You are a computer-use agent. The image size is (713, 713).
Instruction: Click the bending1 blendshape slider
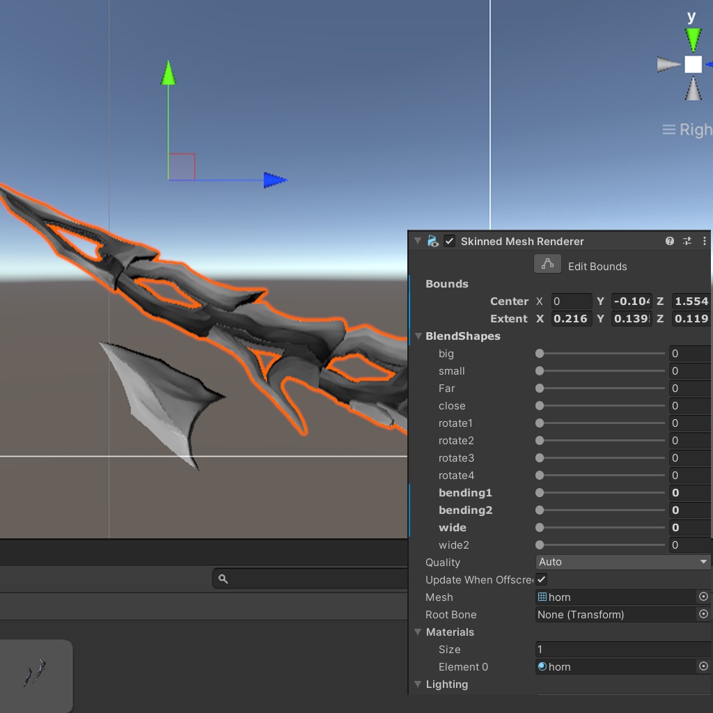(600, 492)
